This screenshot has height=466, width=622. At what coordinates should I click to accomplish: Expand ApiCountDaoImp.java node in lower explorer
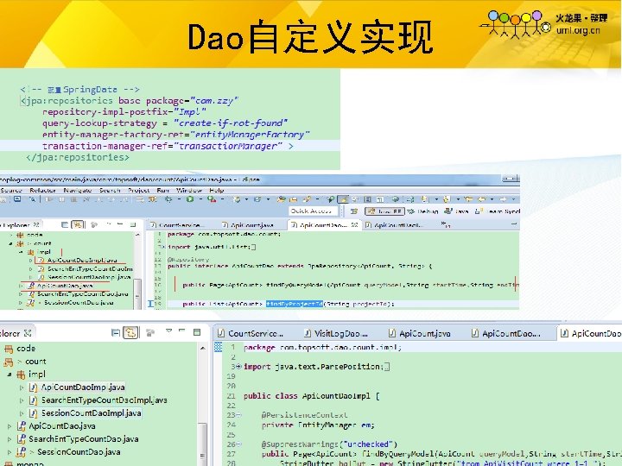22,387
